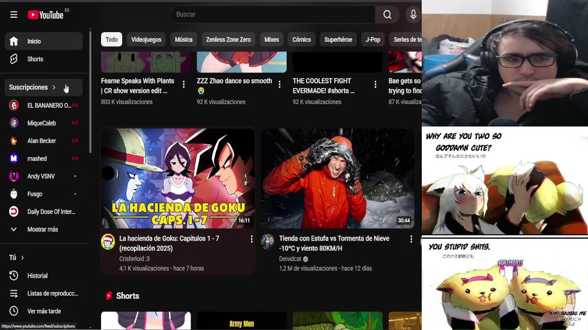Click the Fusgo channel name
The image size is (588, 330).
click(x=35, y=194)
